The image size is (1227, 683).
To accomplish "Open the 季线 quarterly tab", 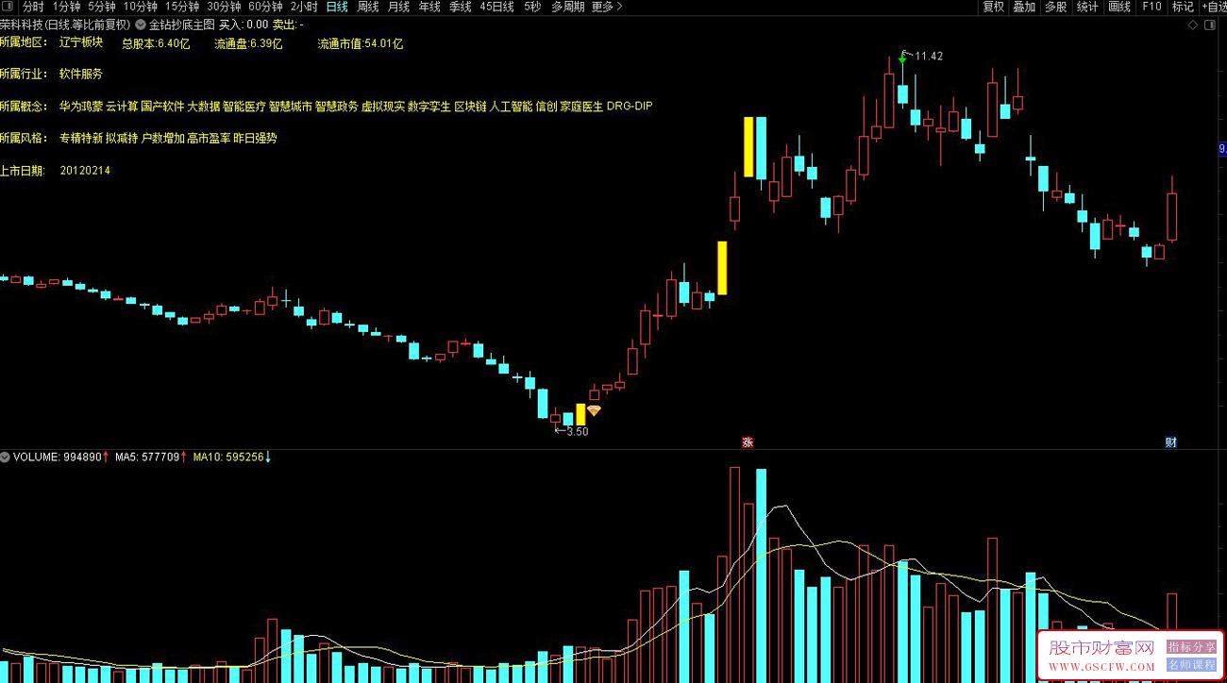I will (461, 7).
